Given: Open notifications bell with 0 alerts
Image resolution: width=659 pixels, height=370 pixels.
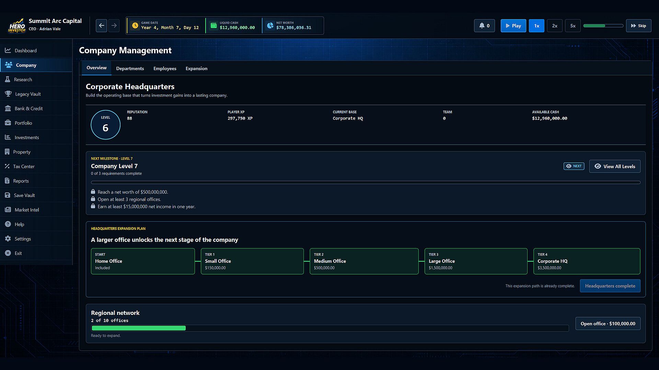Looking at the screenshot, I should (x=484, y=26).
